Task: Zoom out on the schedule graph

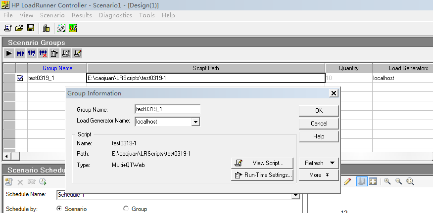Action: click(x=398, y=181)
